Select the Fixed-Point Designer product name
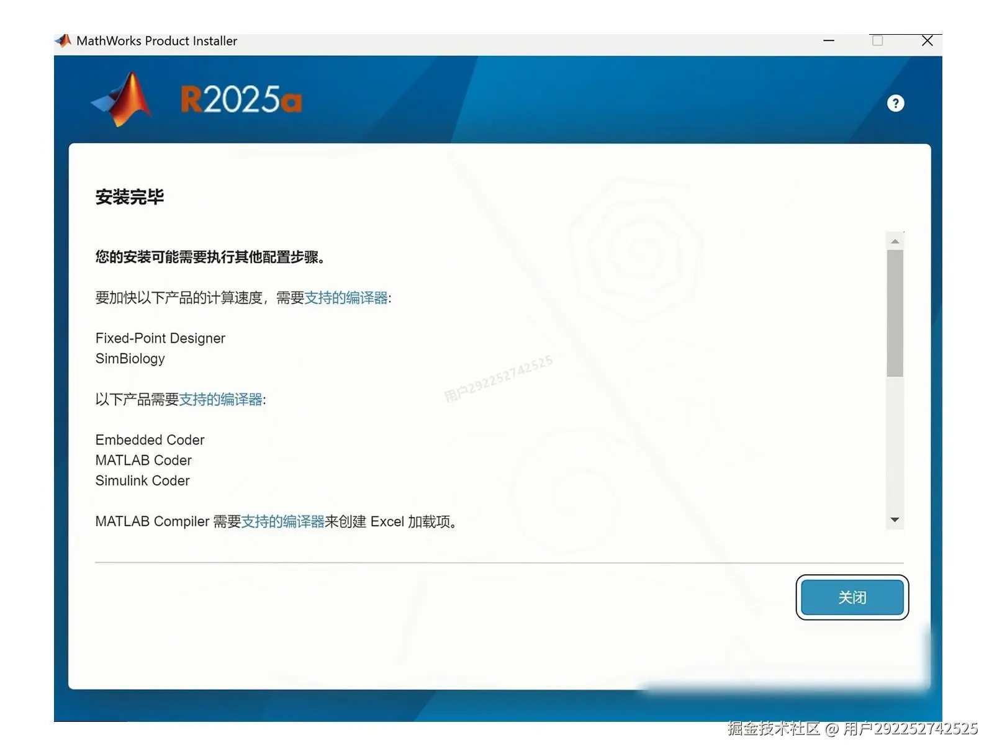Viewport: 997px width, 756px height. coord(160,338)
